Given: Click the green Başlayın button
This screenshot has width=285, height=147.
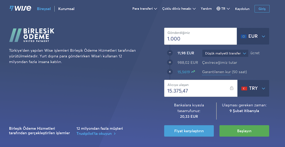Looking at the screenshot, I should point(244,131).
